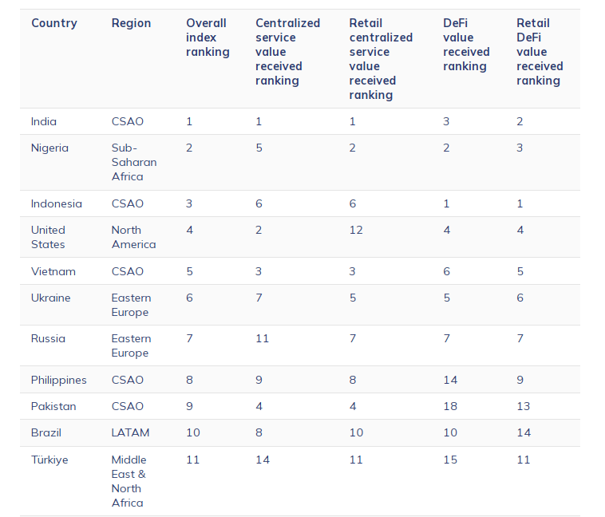The height and width of the screenshot is (517, 605).
Task: Select the North America region cell
Action: [133, 237]
